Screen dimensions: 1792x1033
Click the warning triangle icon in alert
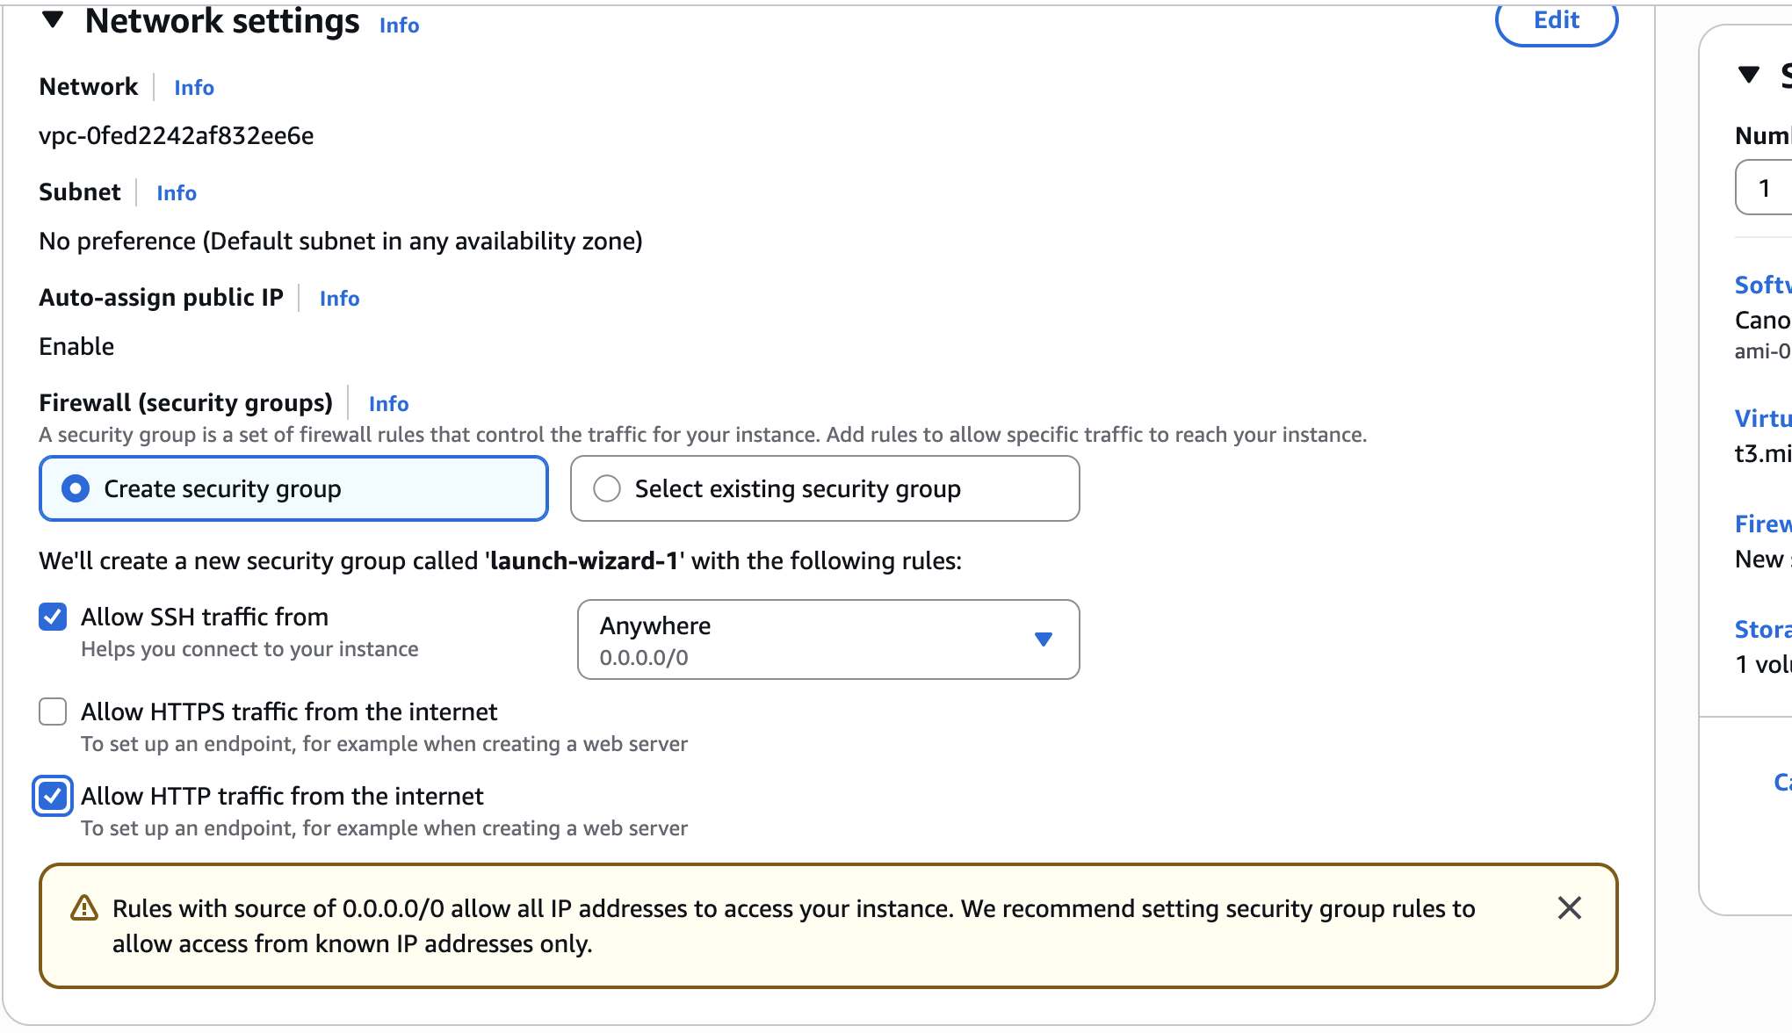click(84, 908)
